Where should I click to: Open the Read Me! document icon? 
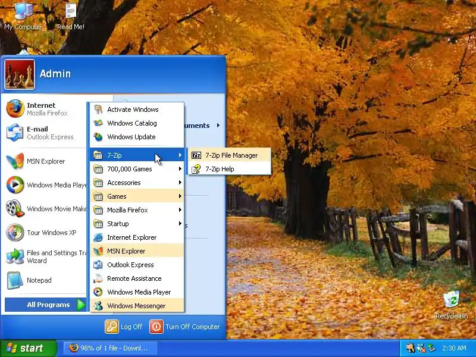click(x=71, y=16)
